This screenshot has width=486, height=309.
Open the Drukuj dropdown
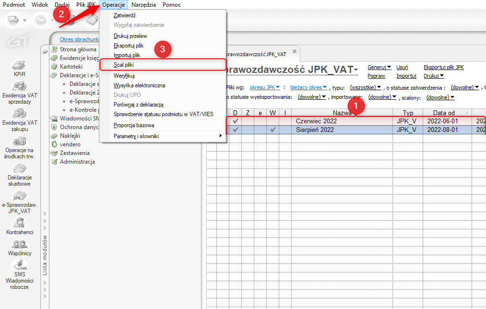[x=434, y=76]
